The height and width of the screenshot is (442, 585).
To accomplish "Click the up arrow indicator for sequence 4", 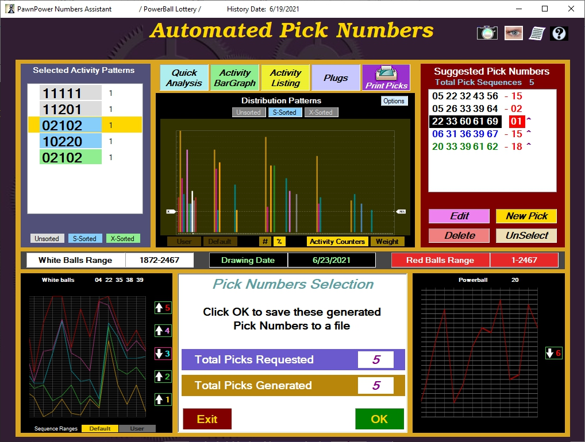I will point(163,331).
